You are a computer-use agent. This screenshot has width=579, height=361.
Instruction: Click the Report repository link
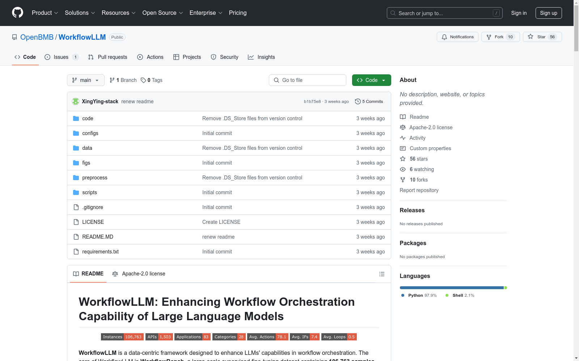click(x=419, y=190)
